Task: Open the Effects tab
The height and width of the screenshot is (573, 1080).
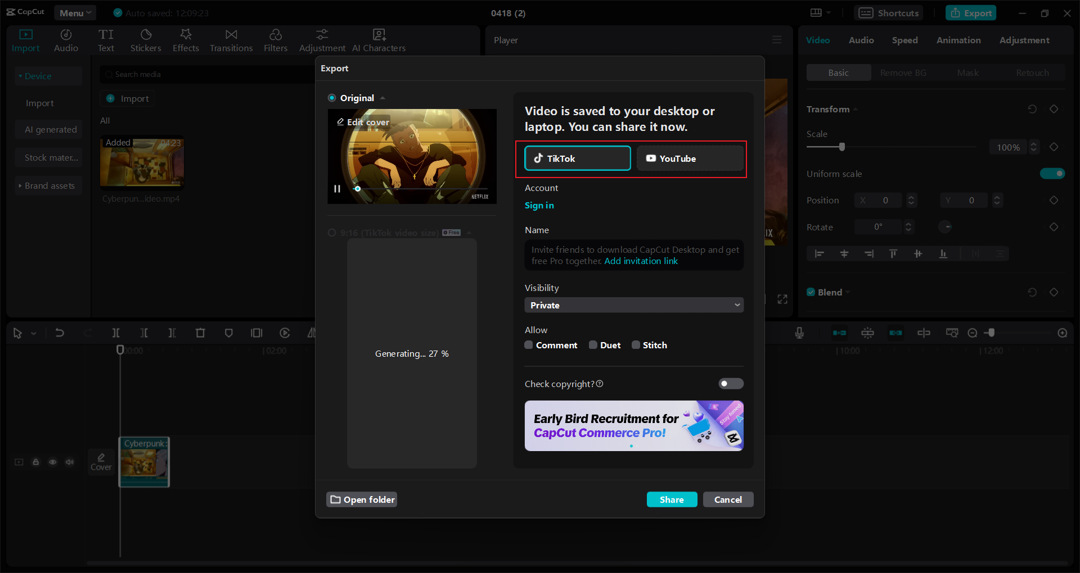Action: [186, 40]
